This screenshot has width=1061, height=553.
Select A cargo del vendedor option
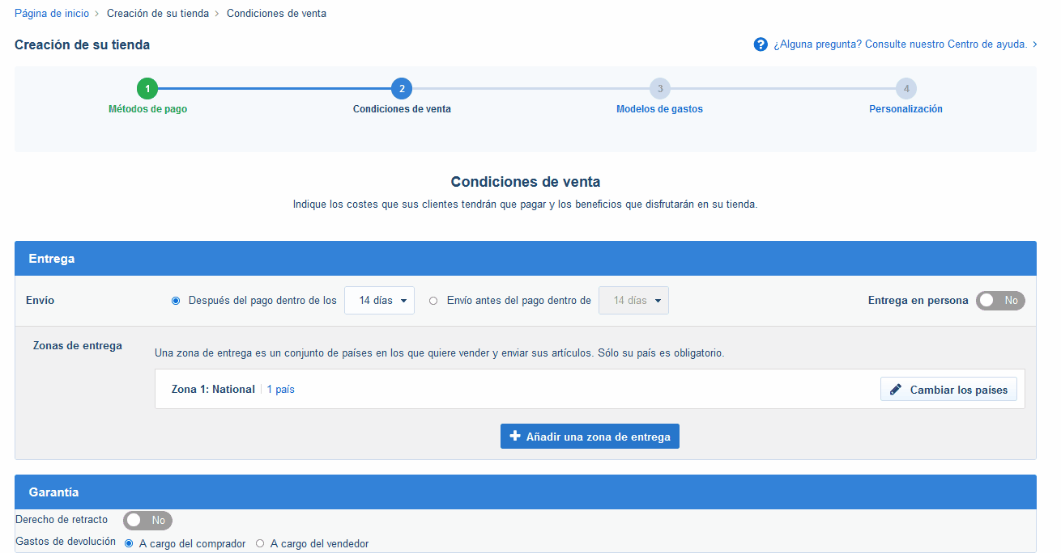(260, 544)
